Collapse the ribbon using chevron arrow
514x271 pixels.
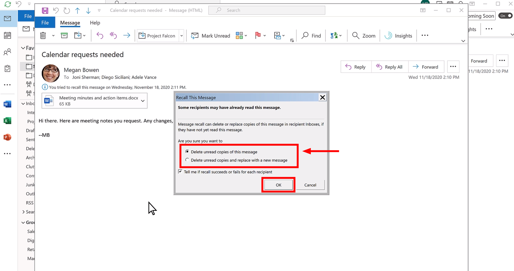point(463,41)
